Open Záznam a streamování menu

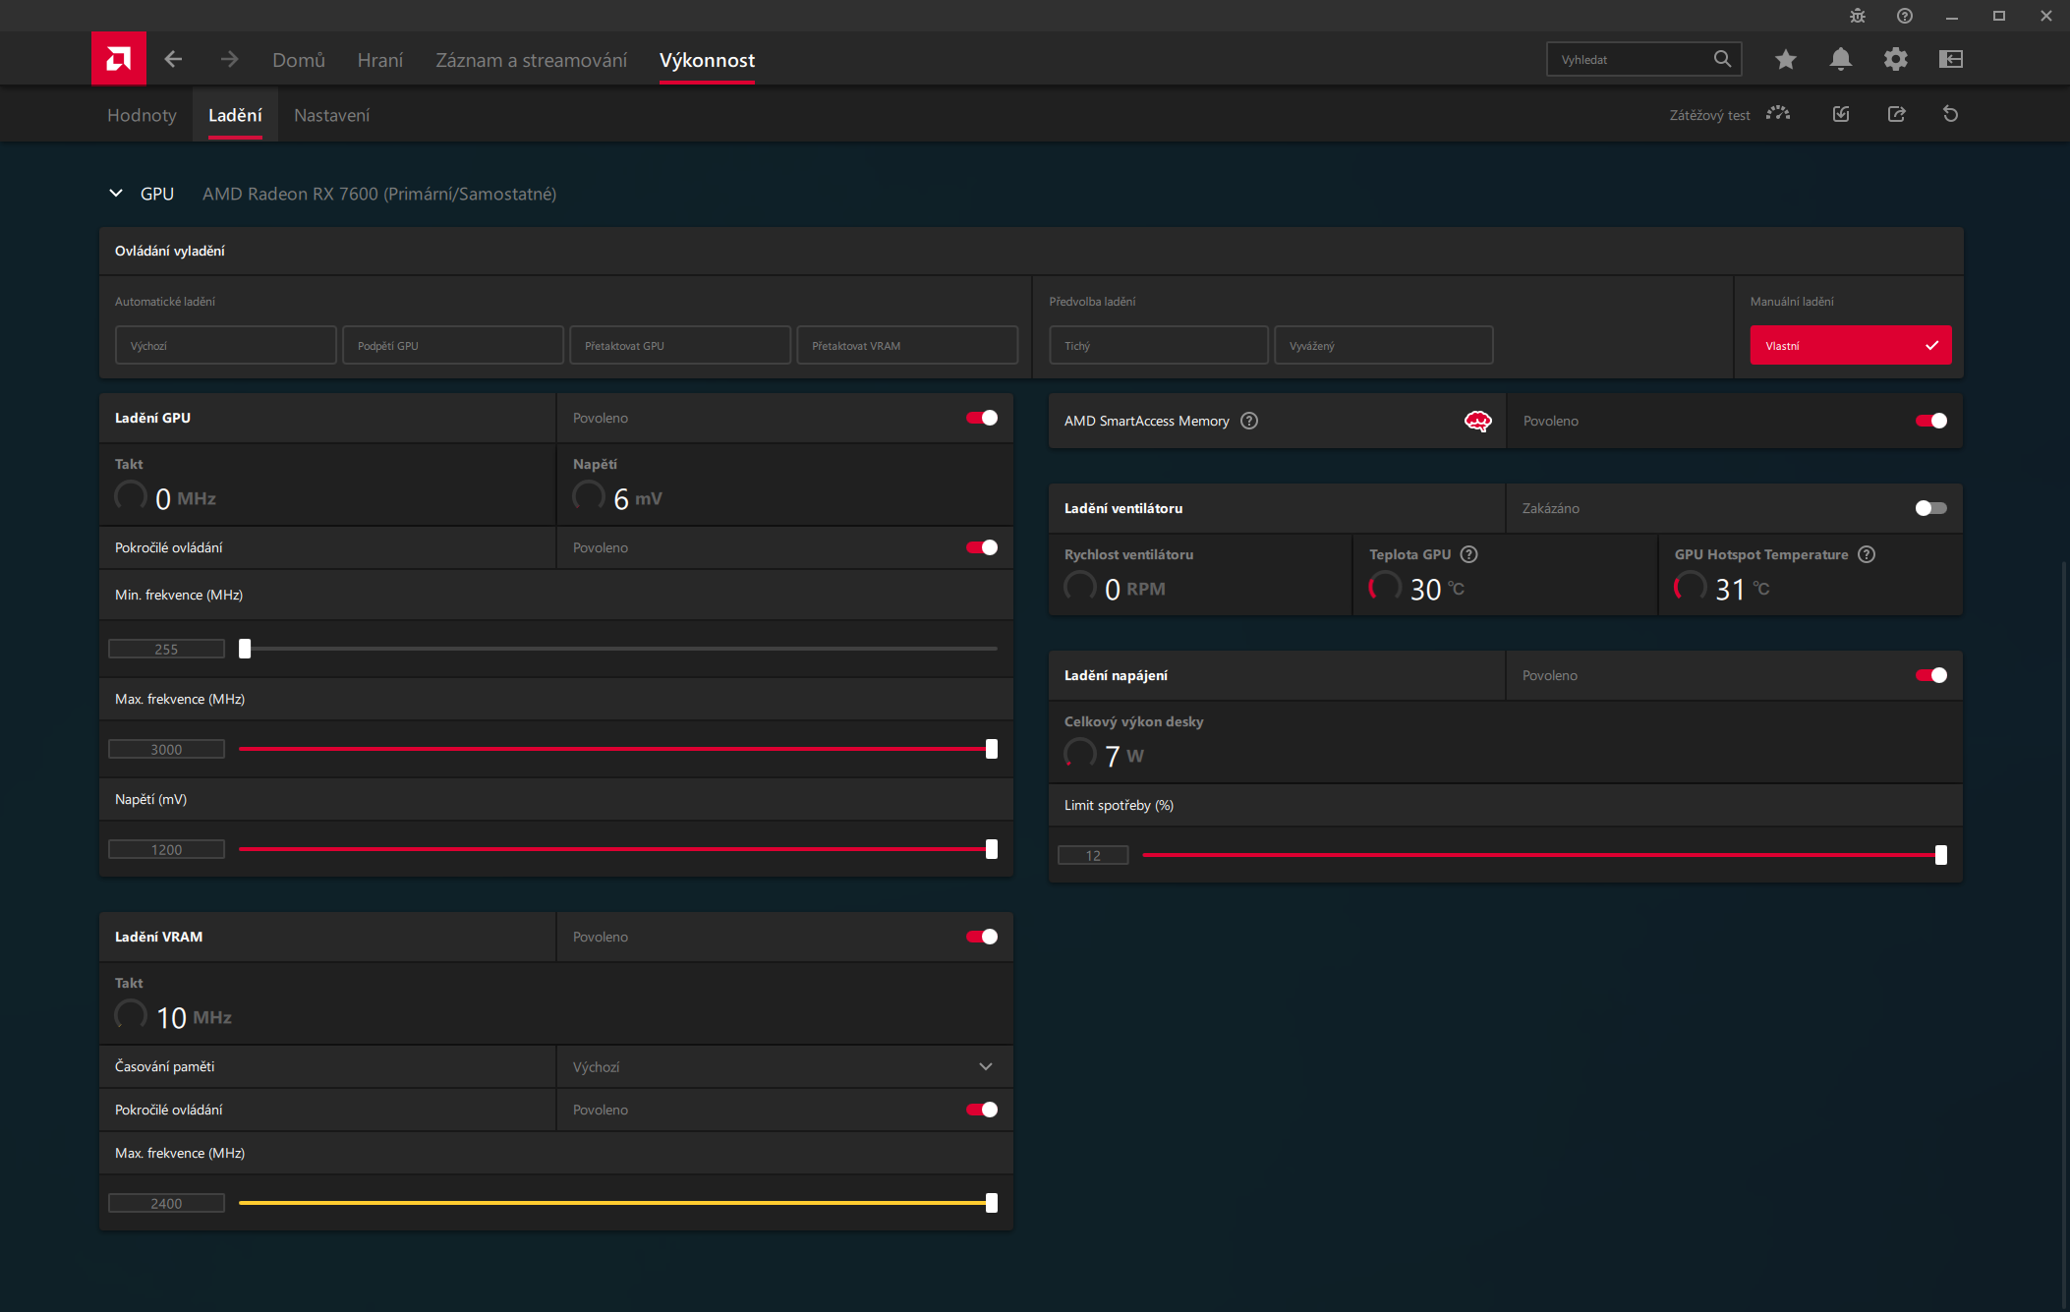(532, 60)
